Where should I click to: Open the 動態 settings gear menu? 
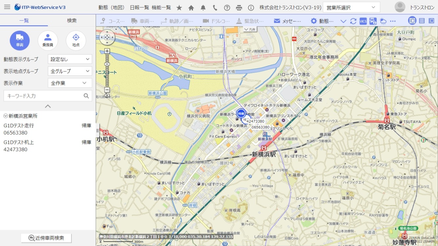[x=322, y=21]
